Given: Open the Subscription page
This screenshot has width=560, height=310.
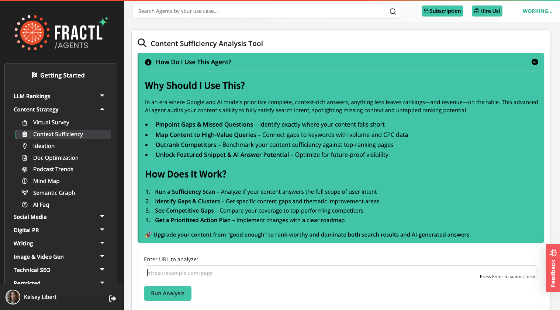Looking at the screenshot, I should pyautogui.click(x=442, y=11).
